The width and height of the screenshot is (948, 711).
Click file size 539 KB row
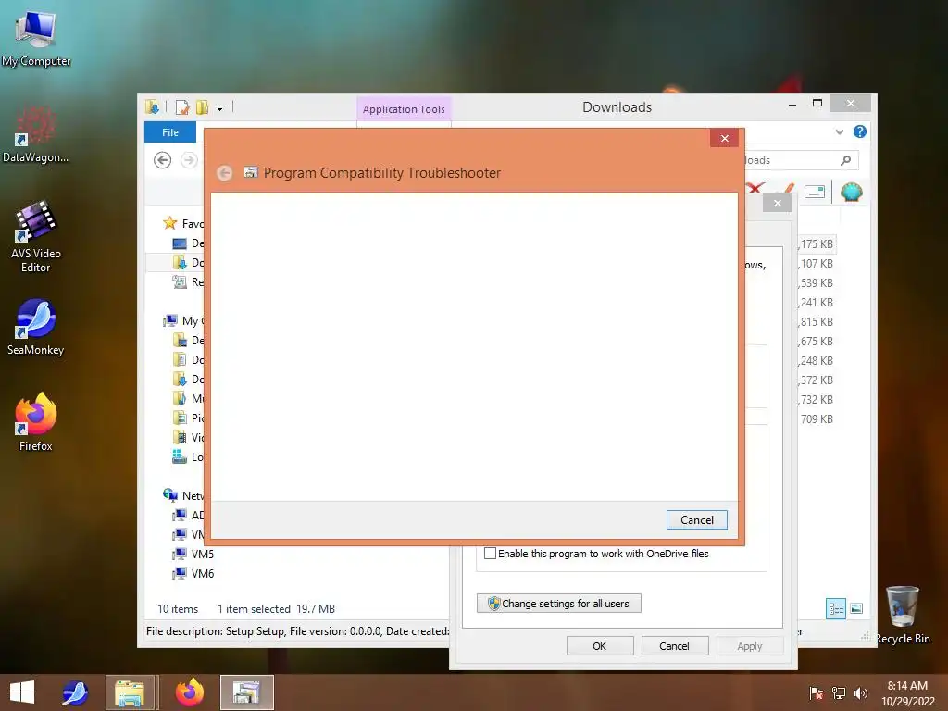pos(817,283)
